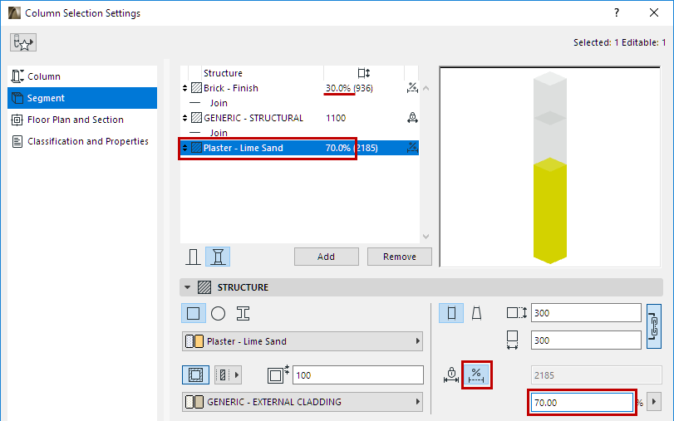Image resolution: width=674 pixels, height=421 pixels.
Task: Select the Segment settings page
Action: (x=82, y=98)
